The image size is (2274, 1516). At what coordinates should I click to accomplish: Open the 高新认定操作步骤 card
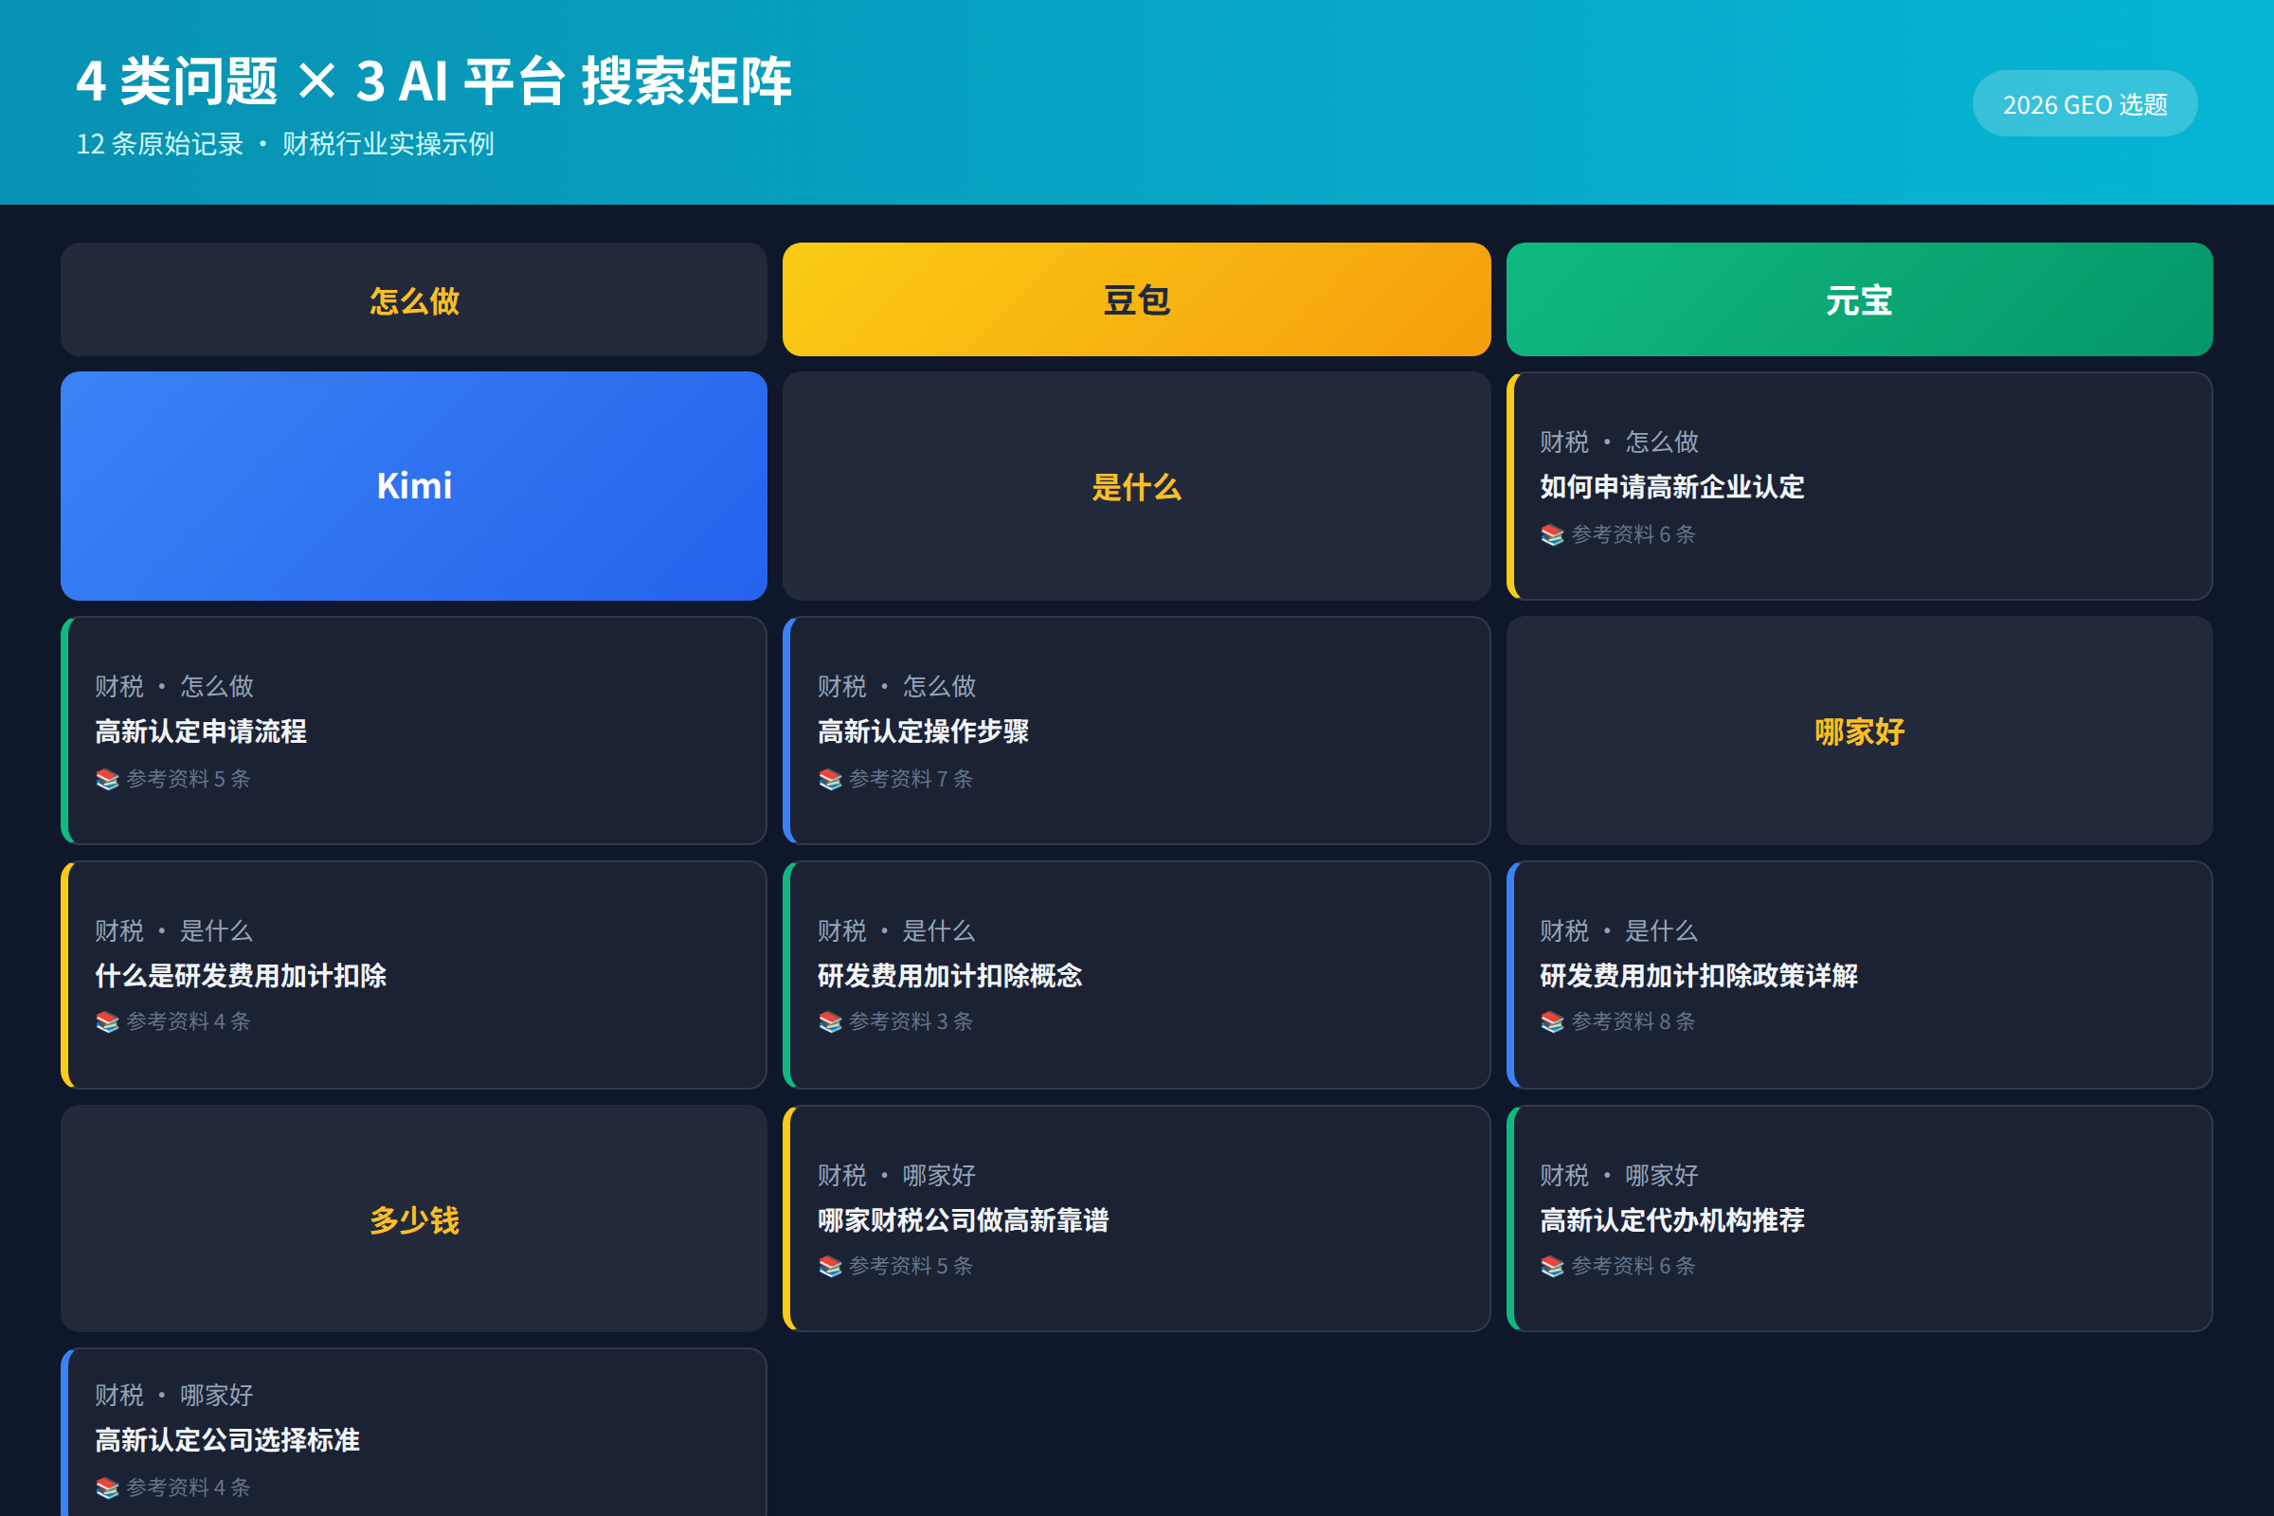click(1136, 731)
